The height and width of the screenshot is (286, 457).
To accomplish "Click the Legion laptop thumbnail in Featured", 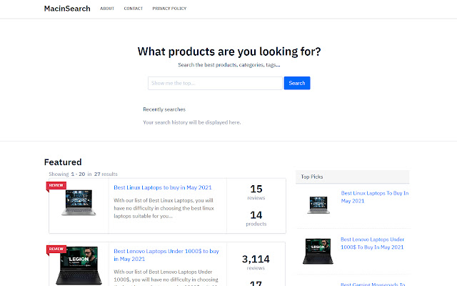I will (79, 265).
